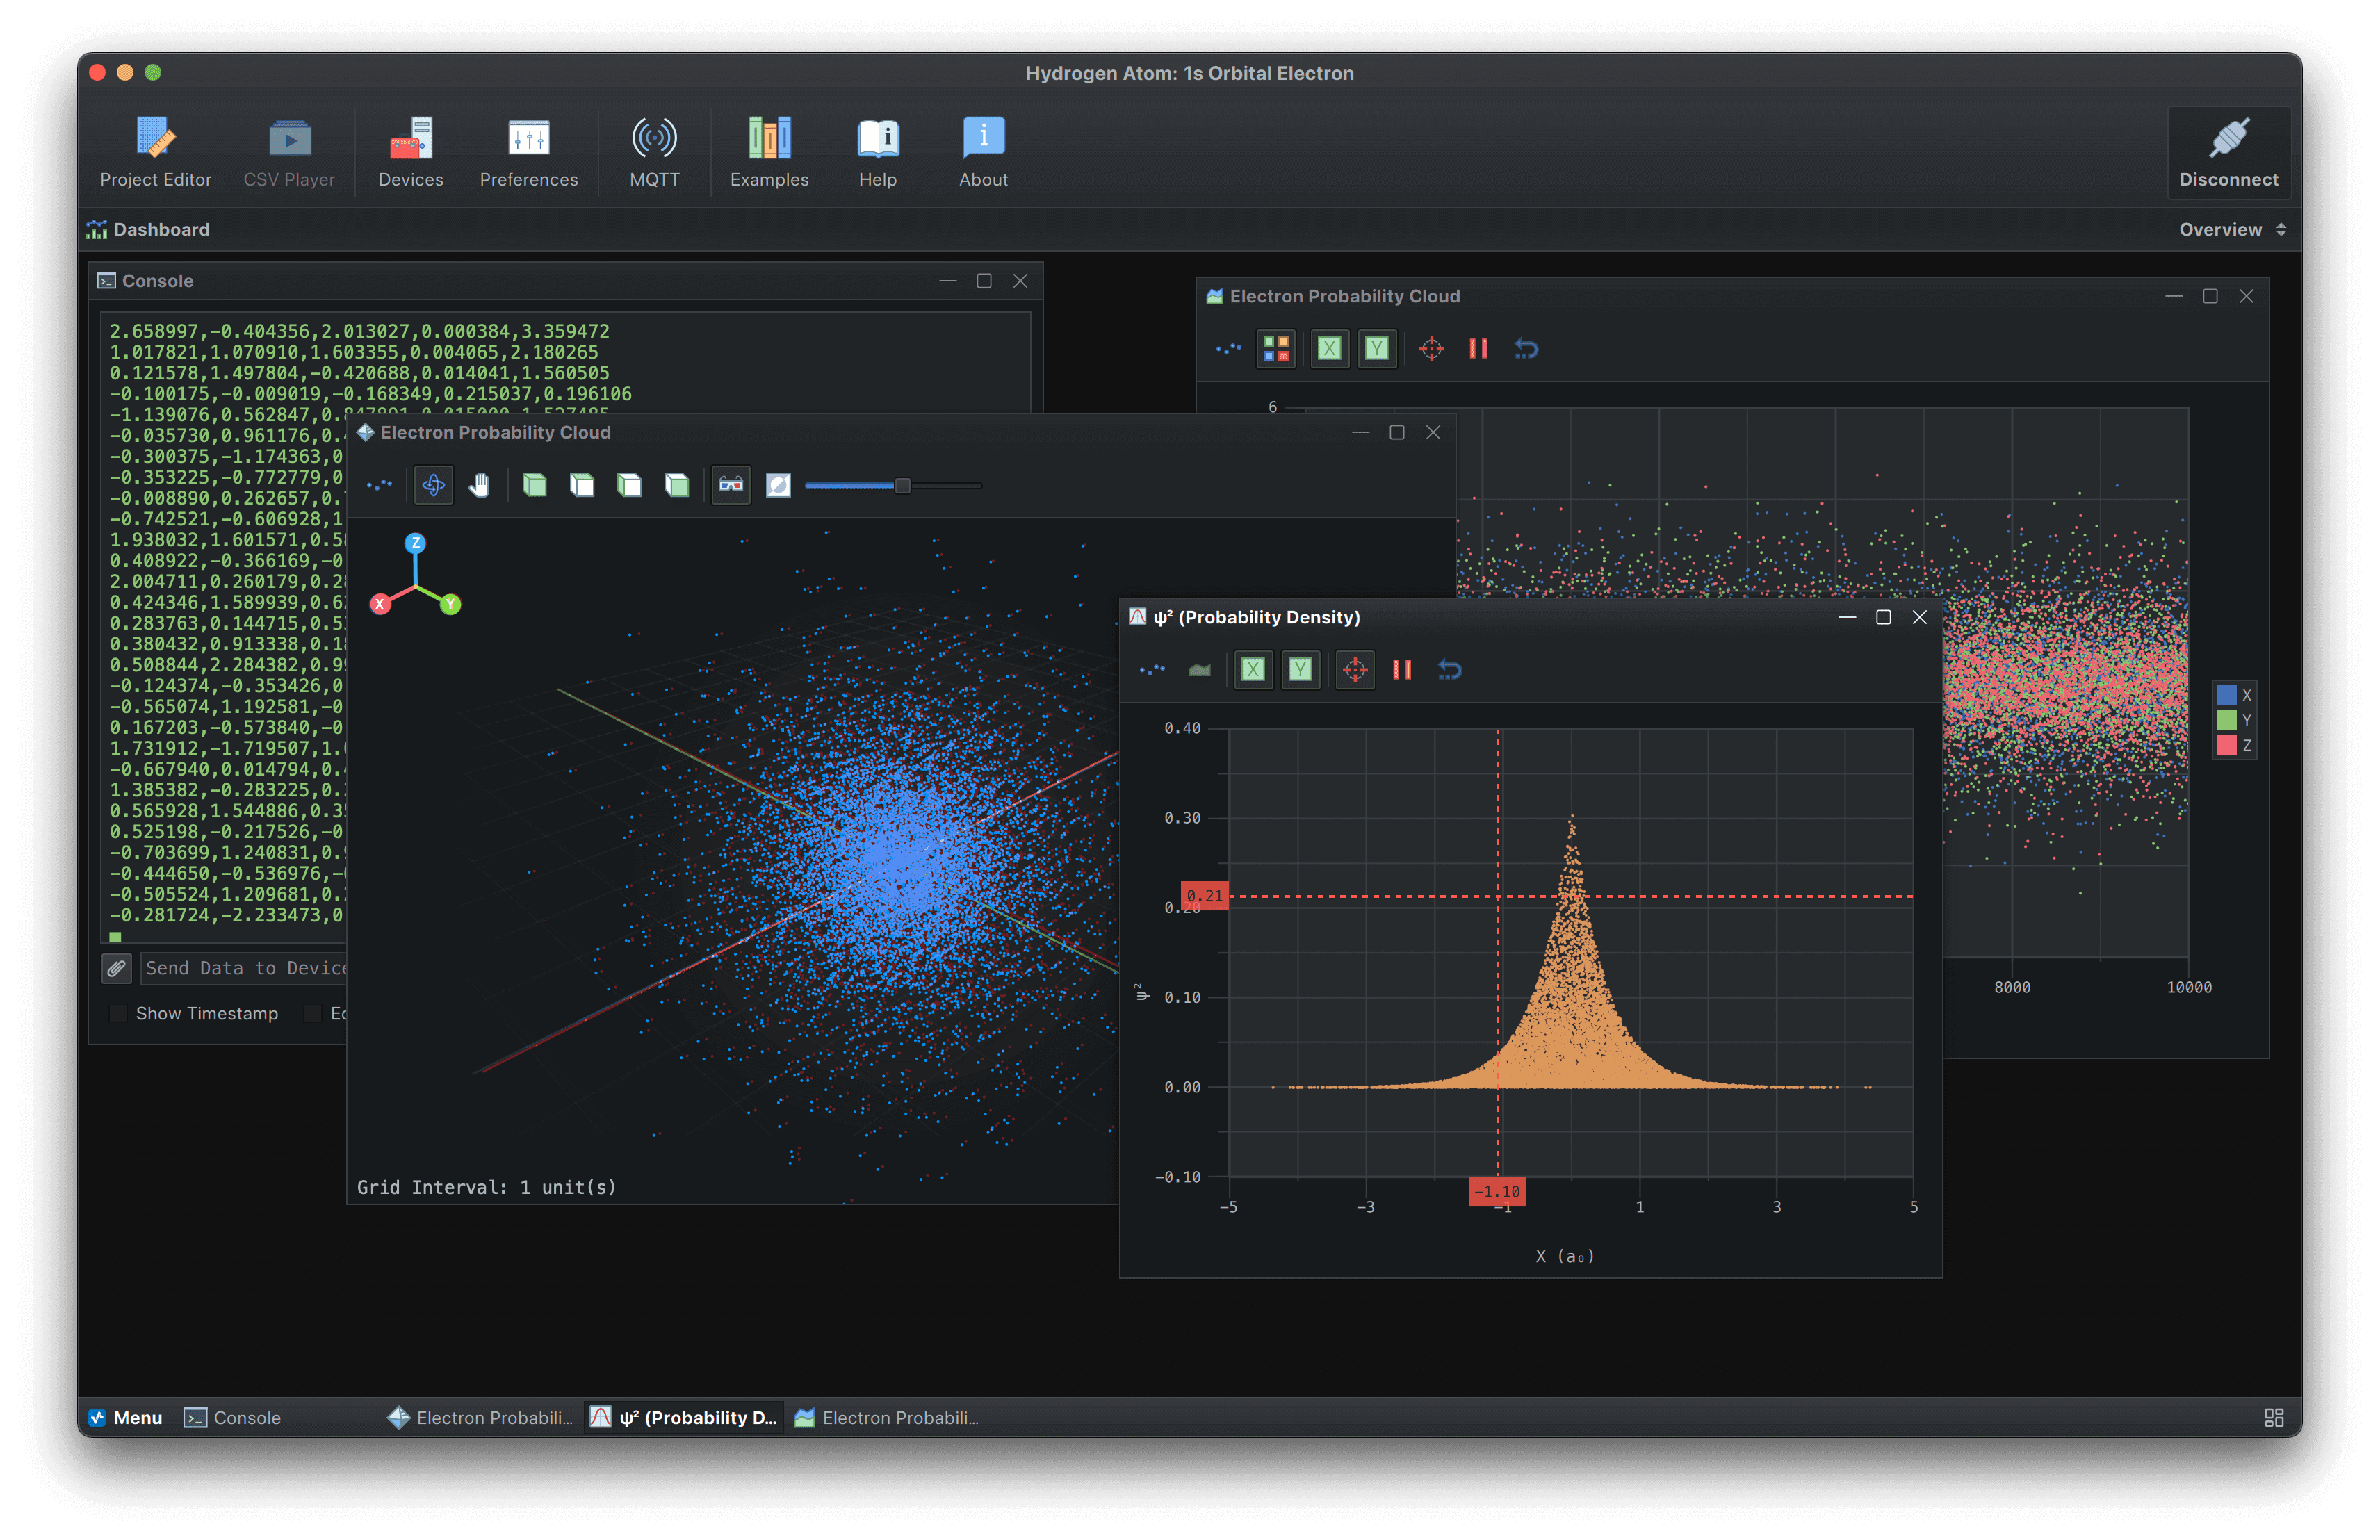Viewport: 2380px width, 1540px height.
Task: Toggle crosshair cursor in Probability Density plot
Action: click(1355, 670)
